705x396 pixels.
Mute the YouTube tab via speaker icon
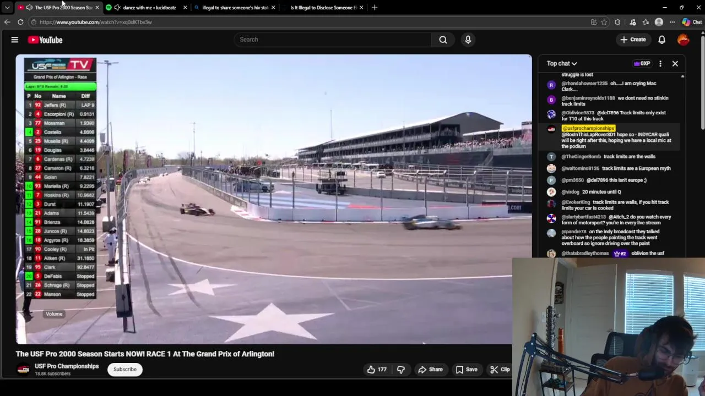[x=29, y=8]
